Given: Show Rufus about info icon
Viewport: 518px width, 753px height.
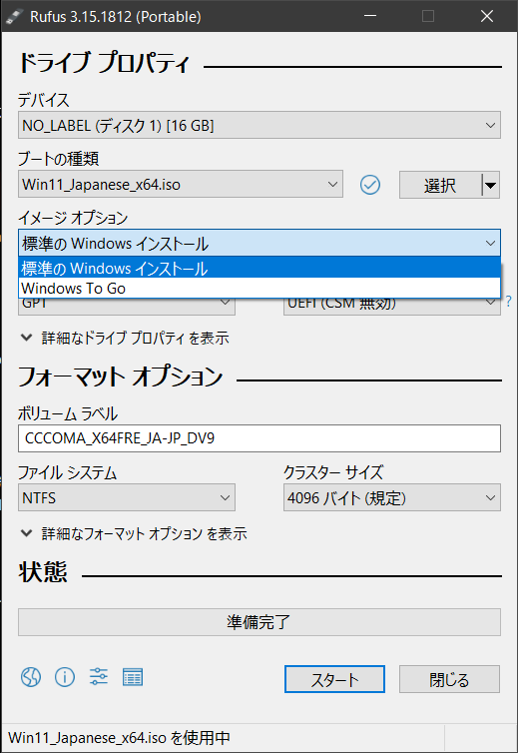Looking at the screenshot, I should (x=65, y=677).
